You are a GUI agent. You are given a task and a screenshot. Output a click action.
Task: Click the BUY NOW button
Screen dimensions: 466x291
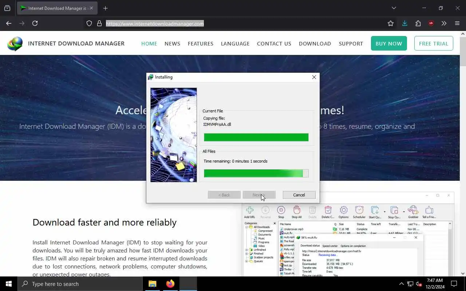click(x=389, y=43)
